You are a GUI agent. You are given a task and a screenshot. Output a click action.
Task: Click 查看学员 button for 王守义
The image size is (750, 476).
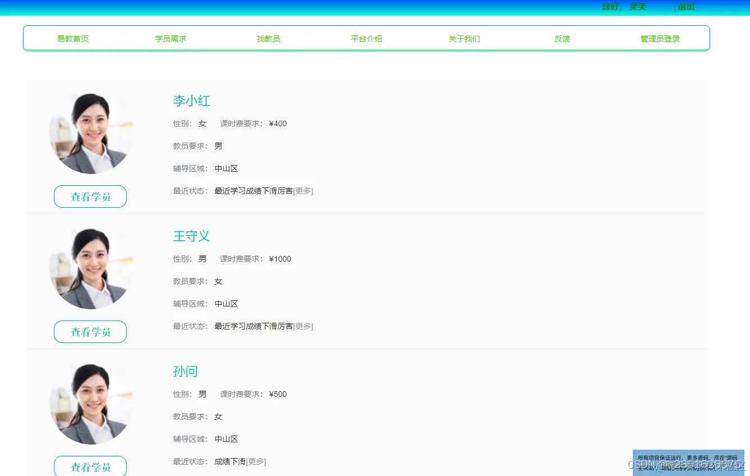[x=90, y=332]
